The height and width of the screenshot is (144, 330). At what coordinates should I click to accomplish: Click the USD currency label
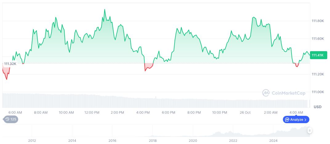point(317,107)
